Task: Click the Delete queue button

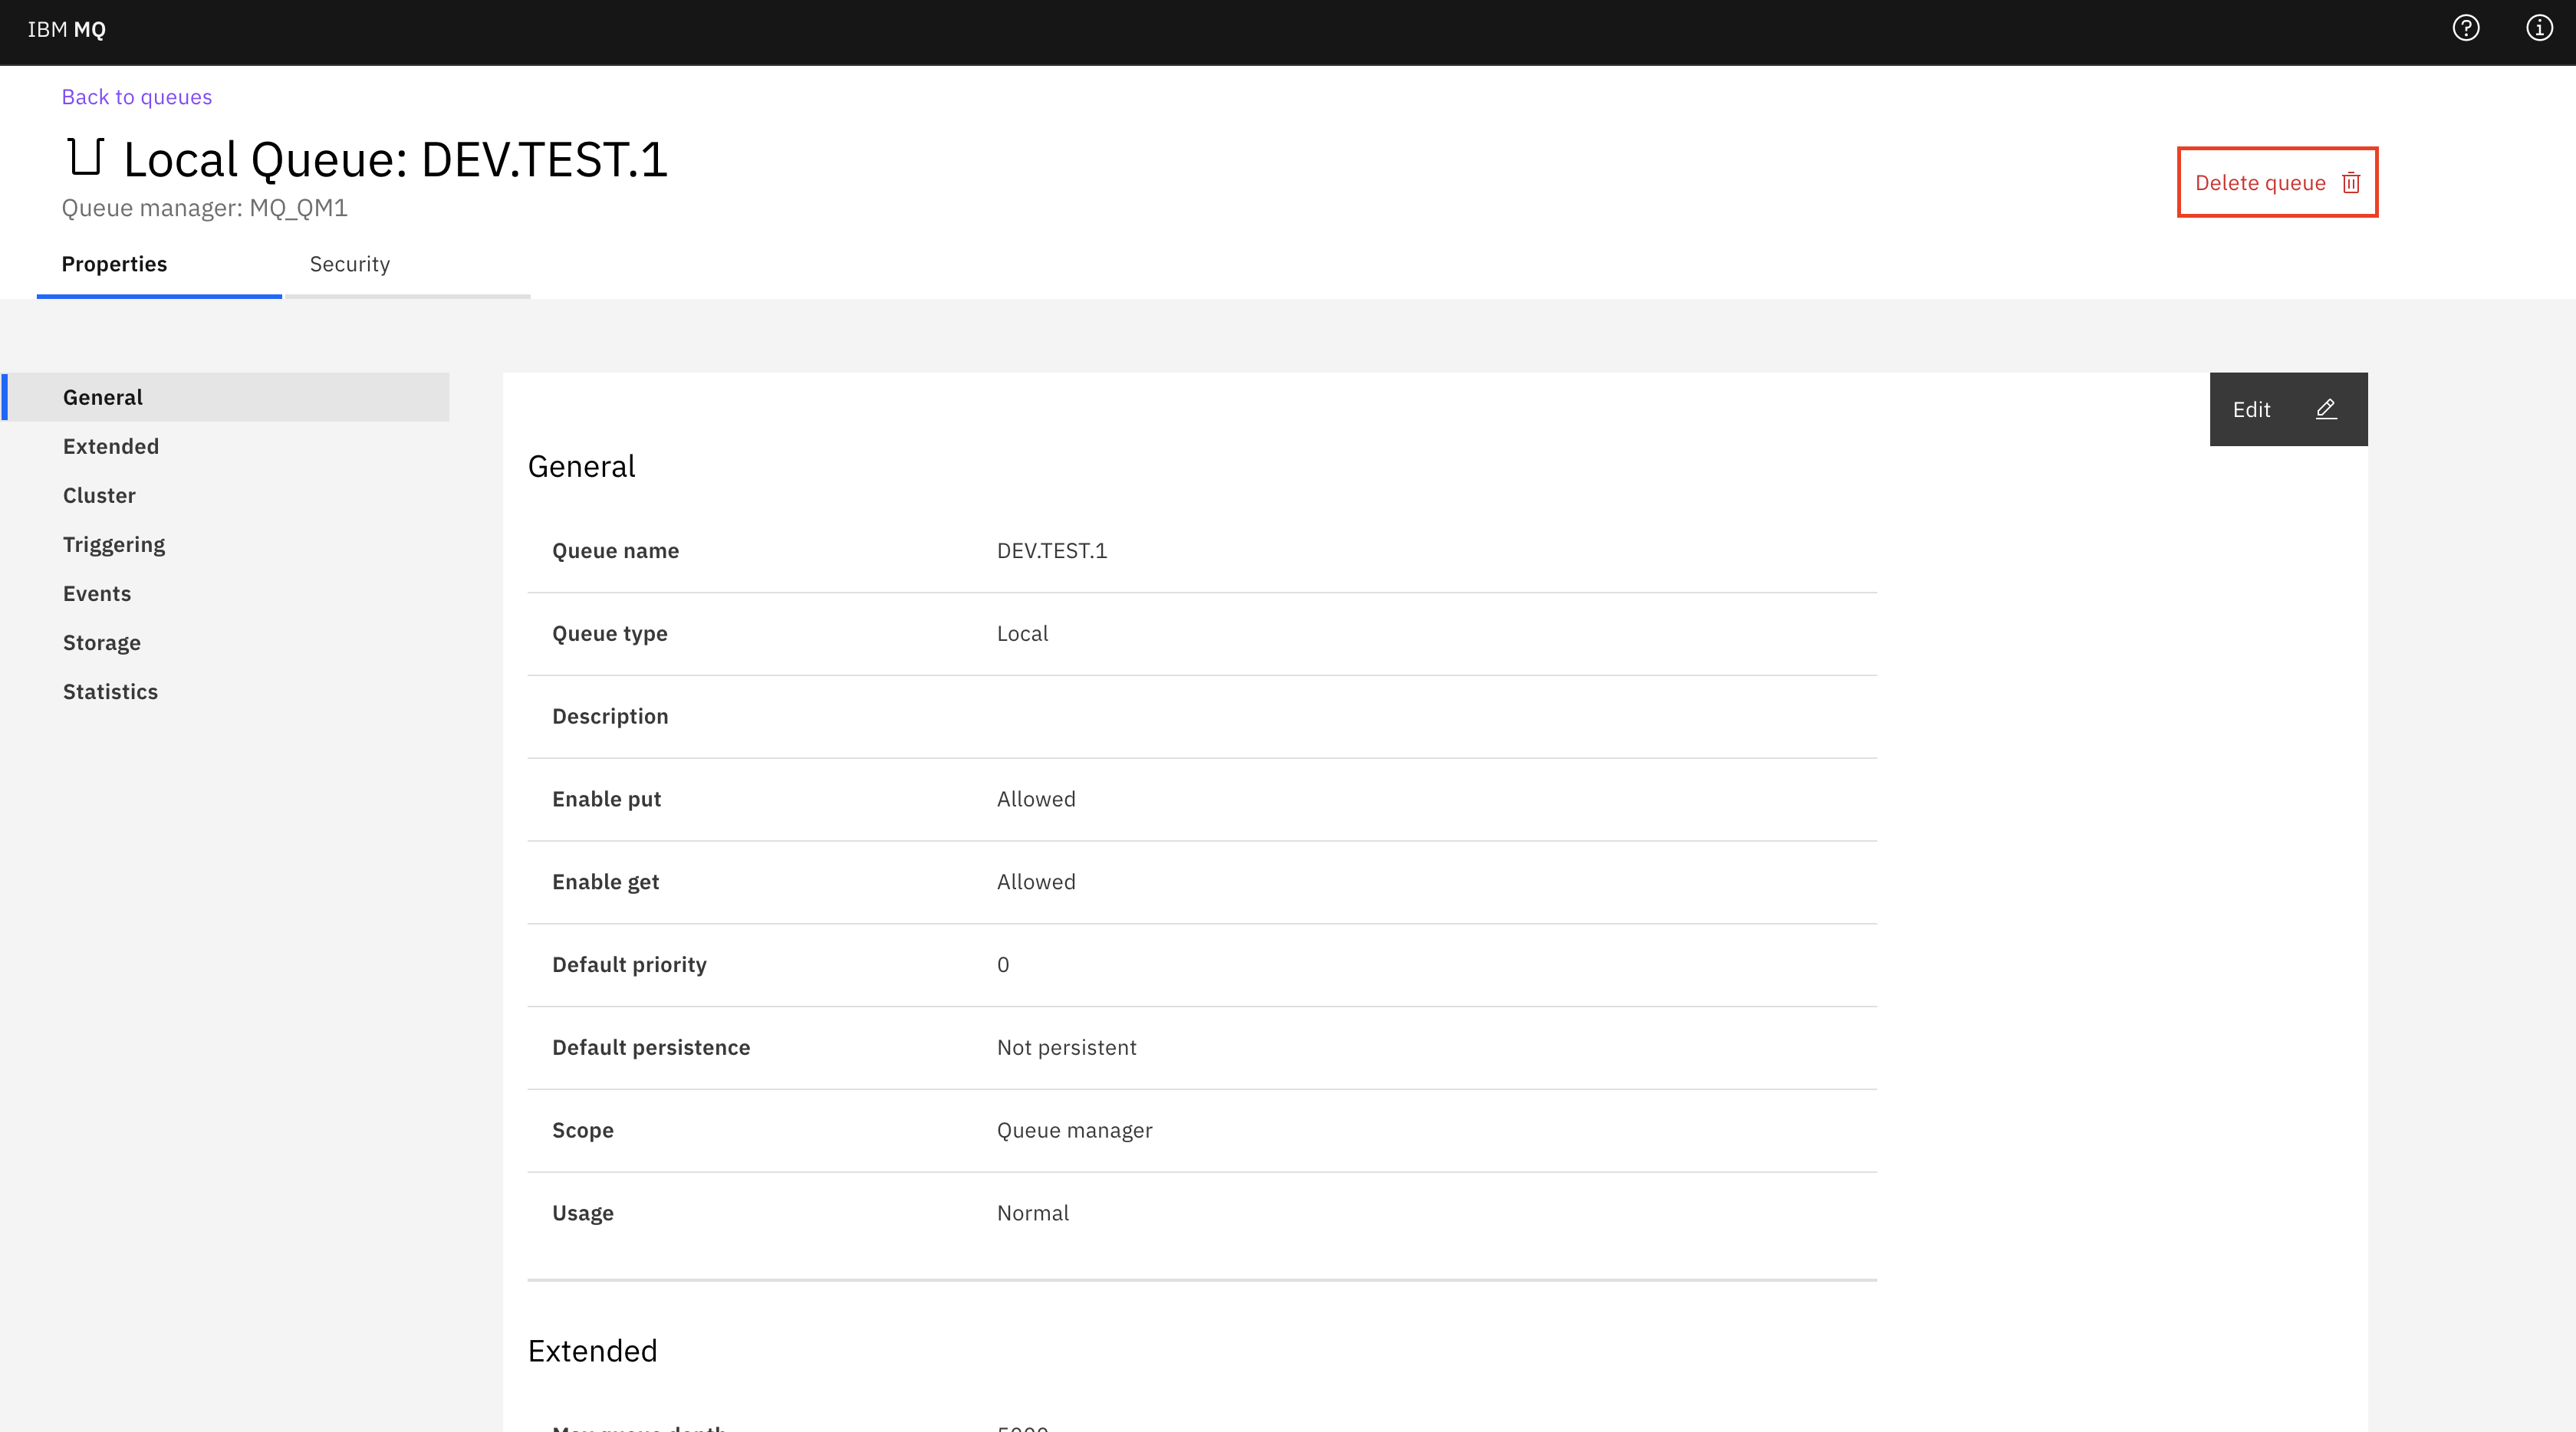Action: (2261, 183)
